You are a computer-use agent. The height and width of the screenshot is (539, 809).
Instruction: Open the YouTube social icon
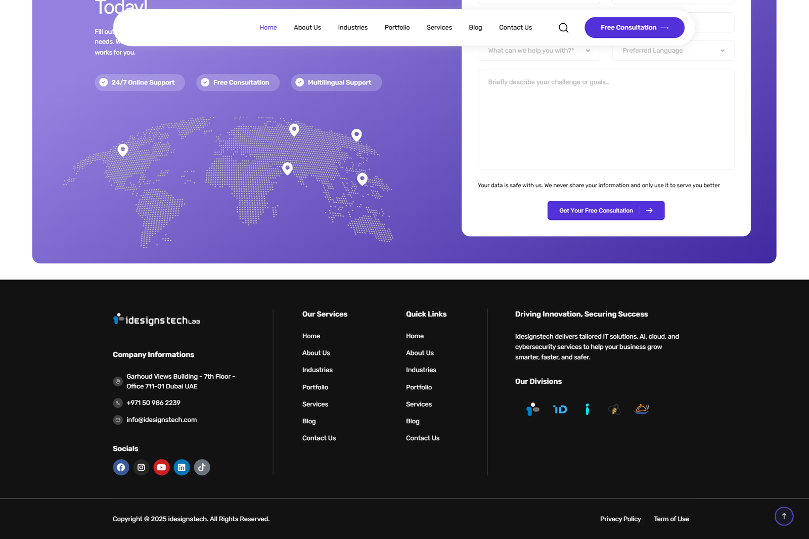tap(161, 467)
